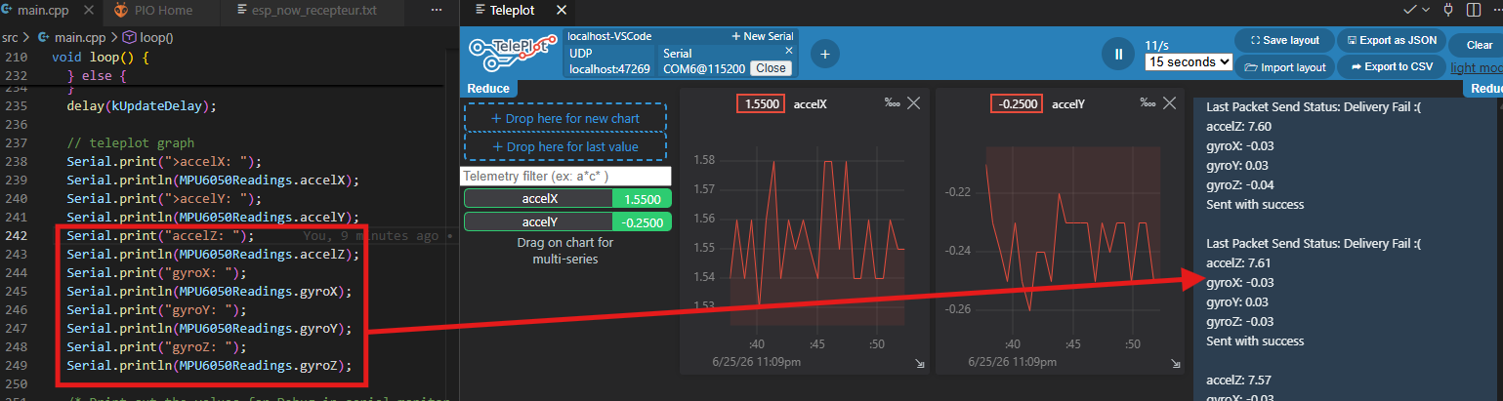The height and width of the screenshot is (401, 1503).
Task: Click the Export to CSV button
Action: [x=1391, y=66]
